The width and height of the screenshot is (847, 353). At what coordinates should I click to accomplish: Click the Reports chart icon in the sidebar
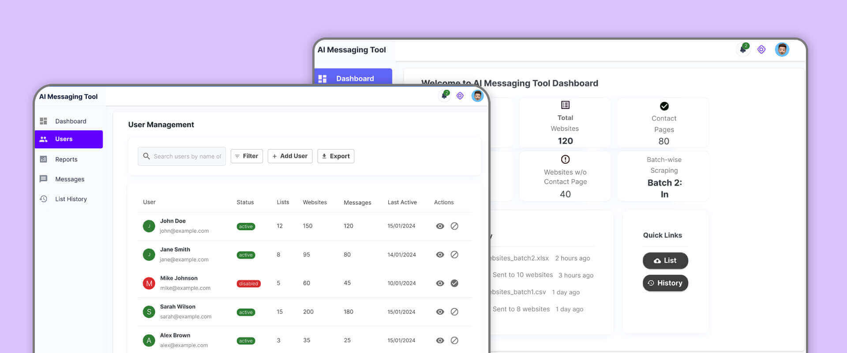tap(43, 159)
